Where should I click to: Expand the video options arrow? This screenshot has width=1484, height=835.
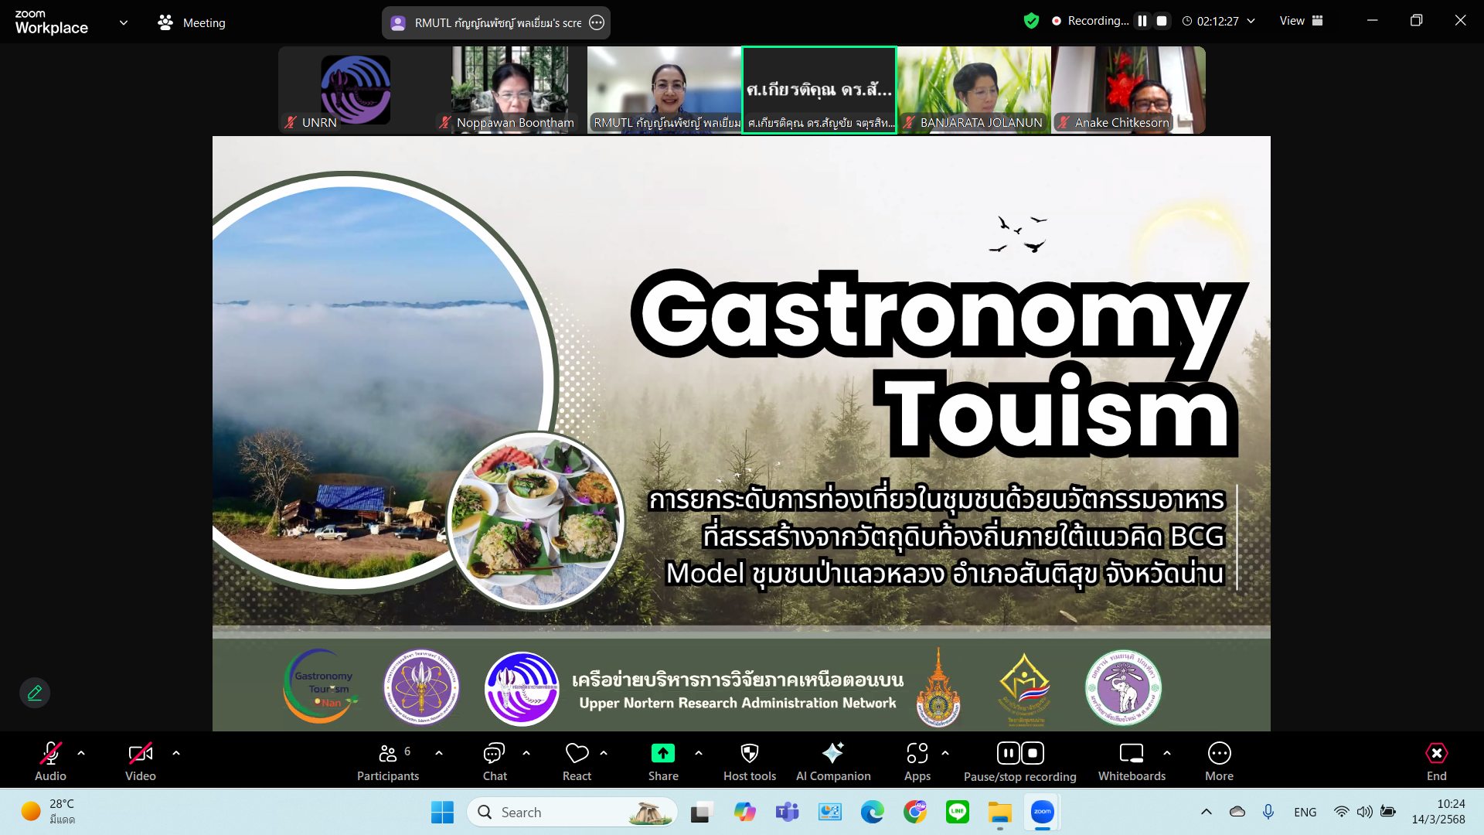[176, 752]
